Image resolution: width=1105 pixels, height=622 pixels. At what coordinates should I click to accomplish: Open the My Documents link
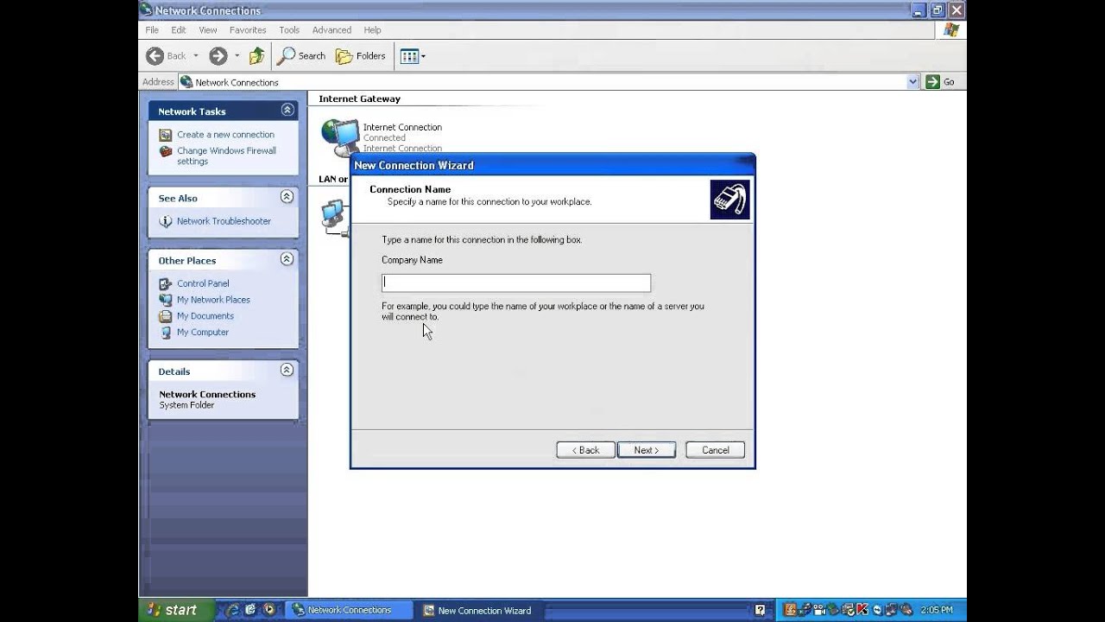205,316
